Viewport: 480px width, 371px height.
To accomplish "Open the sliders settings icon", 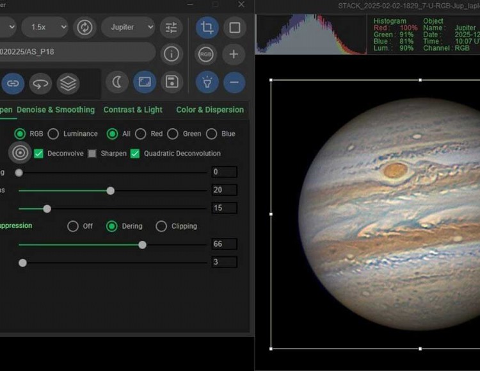I will 171,28.
